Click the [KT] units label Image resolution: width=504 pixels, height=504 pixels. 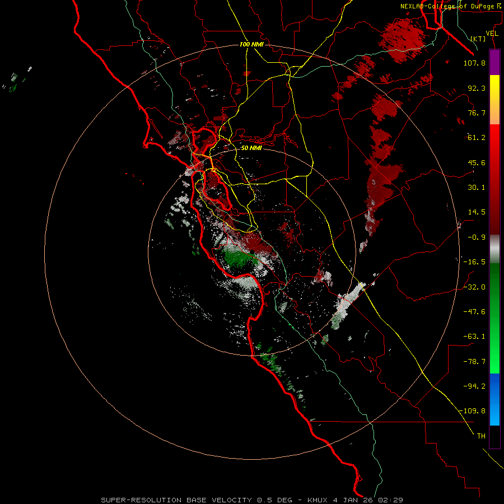478,39
